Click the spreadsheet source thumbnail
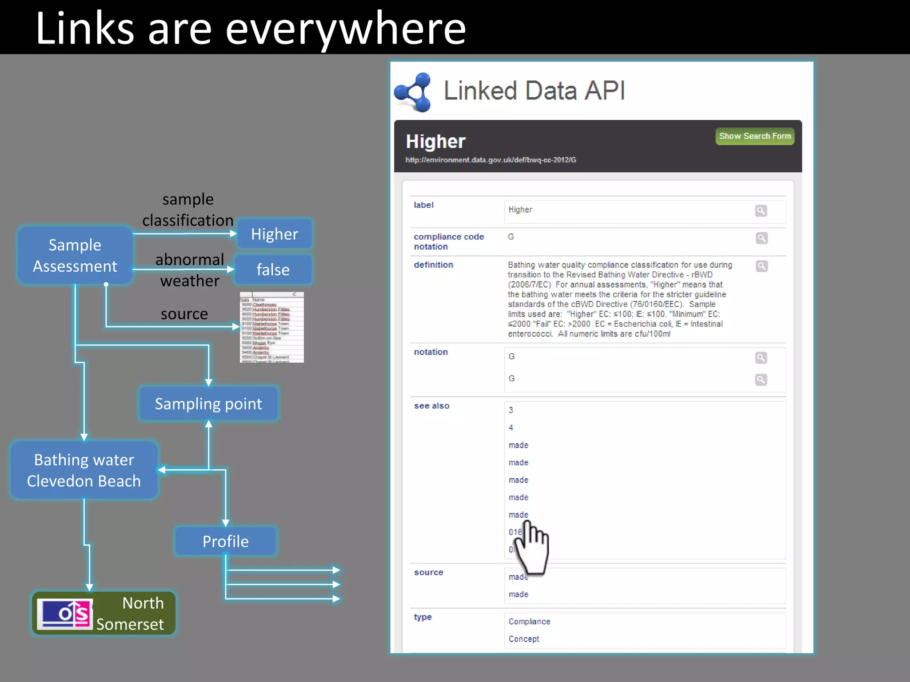This screenshot has width=910, height=682. 271,327
